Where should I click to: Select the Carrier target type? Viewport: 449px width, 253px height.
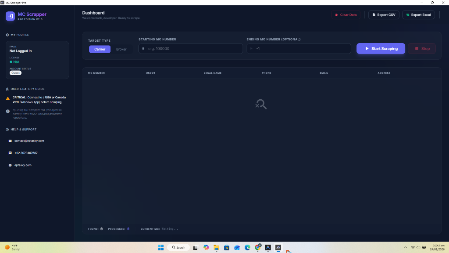coord(100,49)
